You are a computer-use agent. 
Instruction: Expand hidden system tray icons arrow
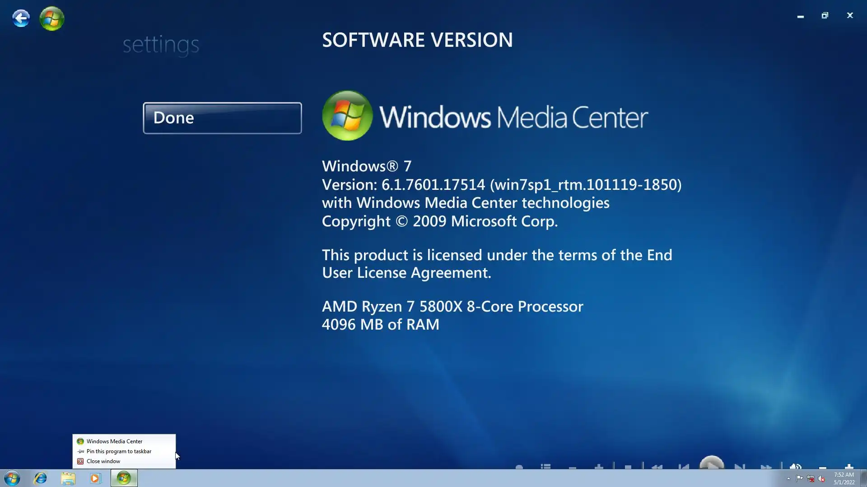click(x=788, y=479)
